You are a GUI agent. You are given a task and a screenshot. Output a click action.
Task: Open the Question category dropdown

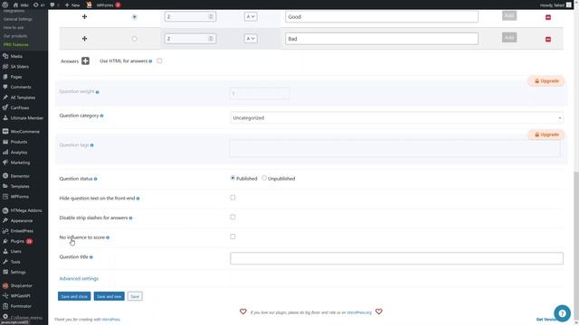tap(396, 118)
